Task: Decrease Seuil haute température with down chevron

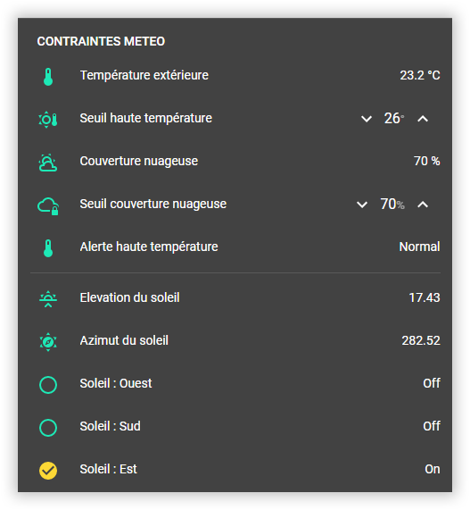Action: (x=367, y=119)
